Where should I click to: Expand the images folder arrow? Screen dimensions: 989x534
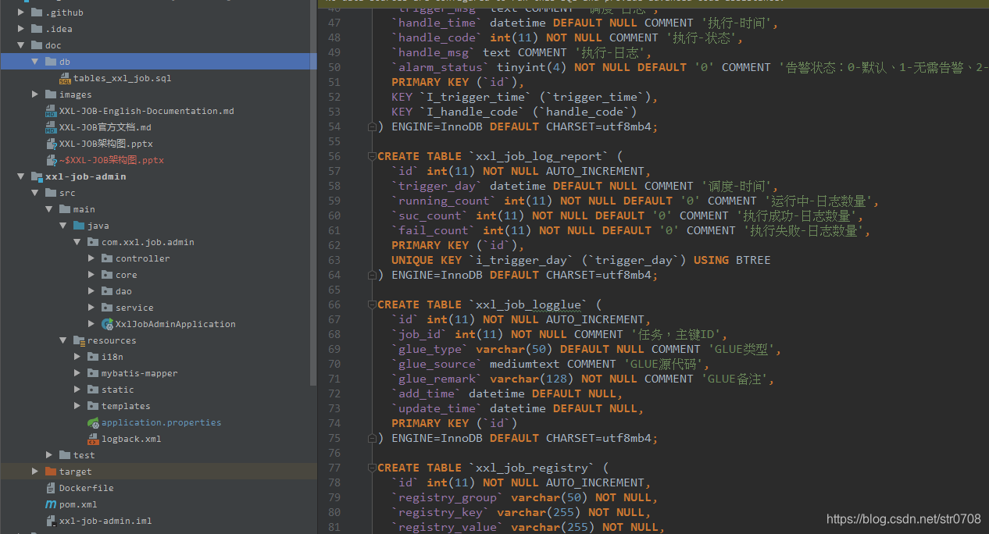click(35, 94)
